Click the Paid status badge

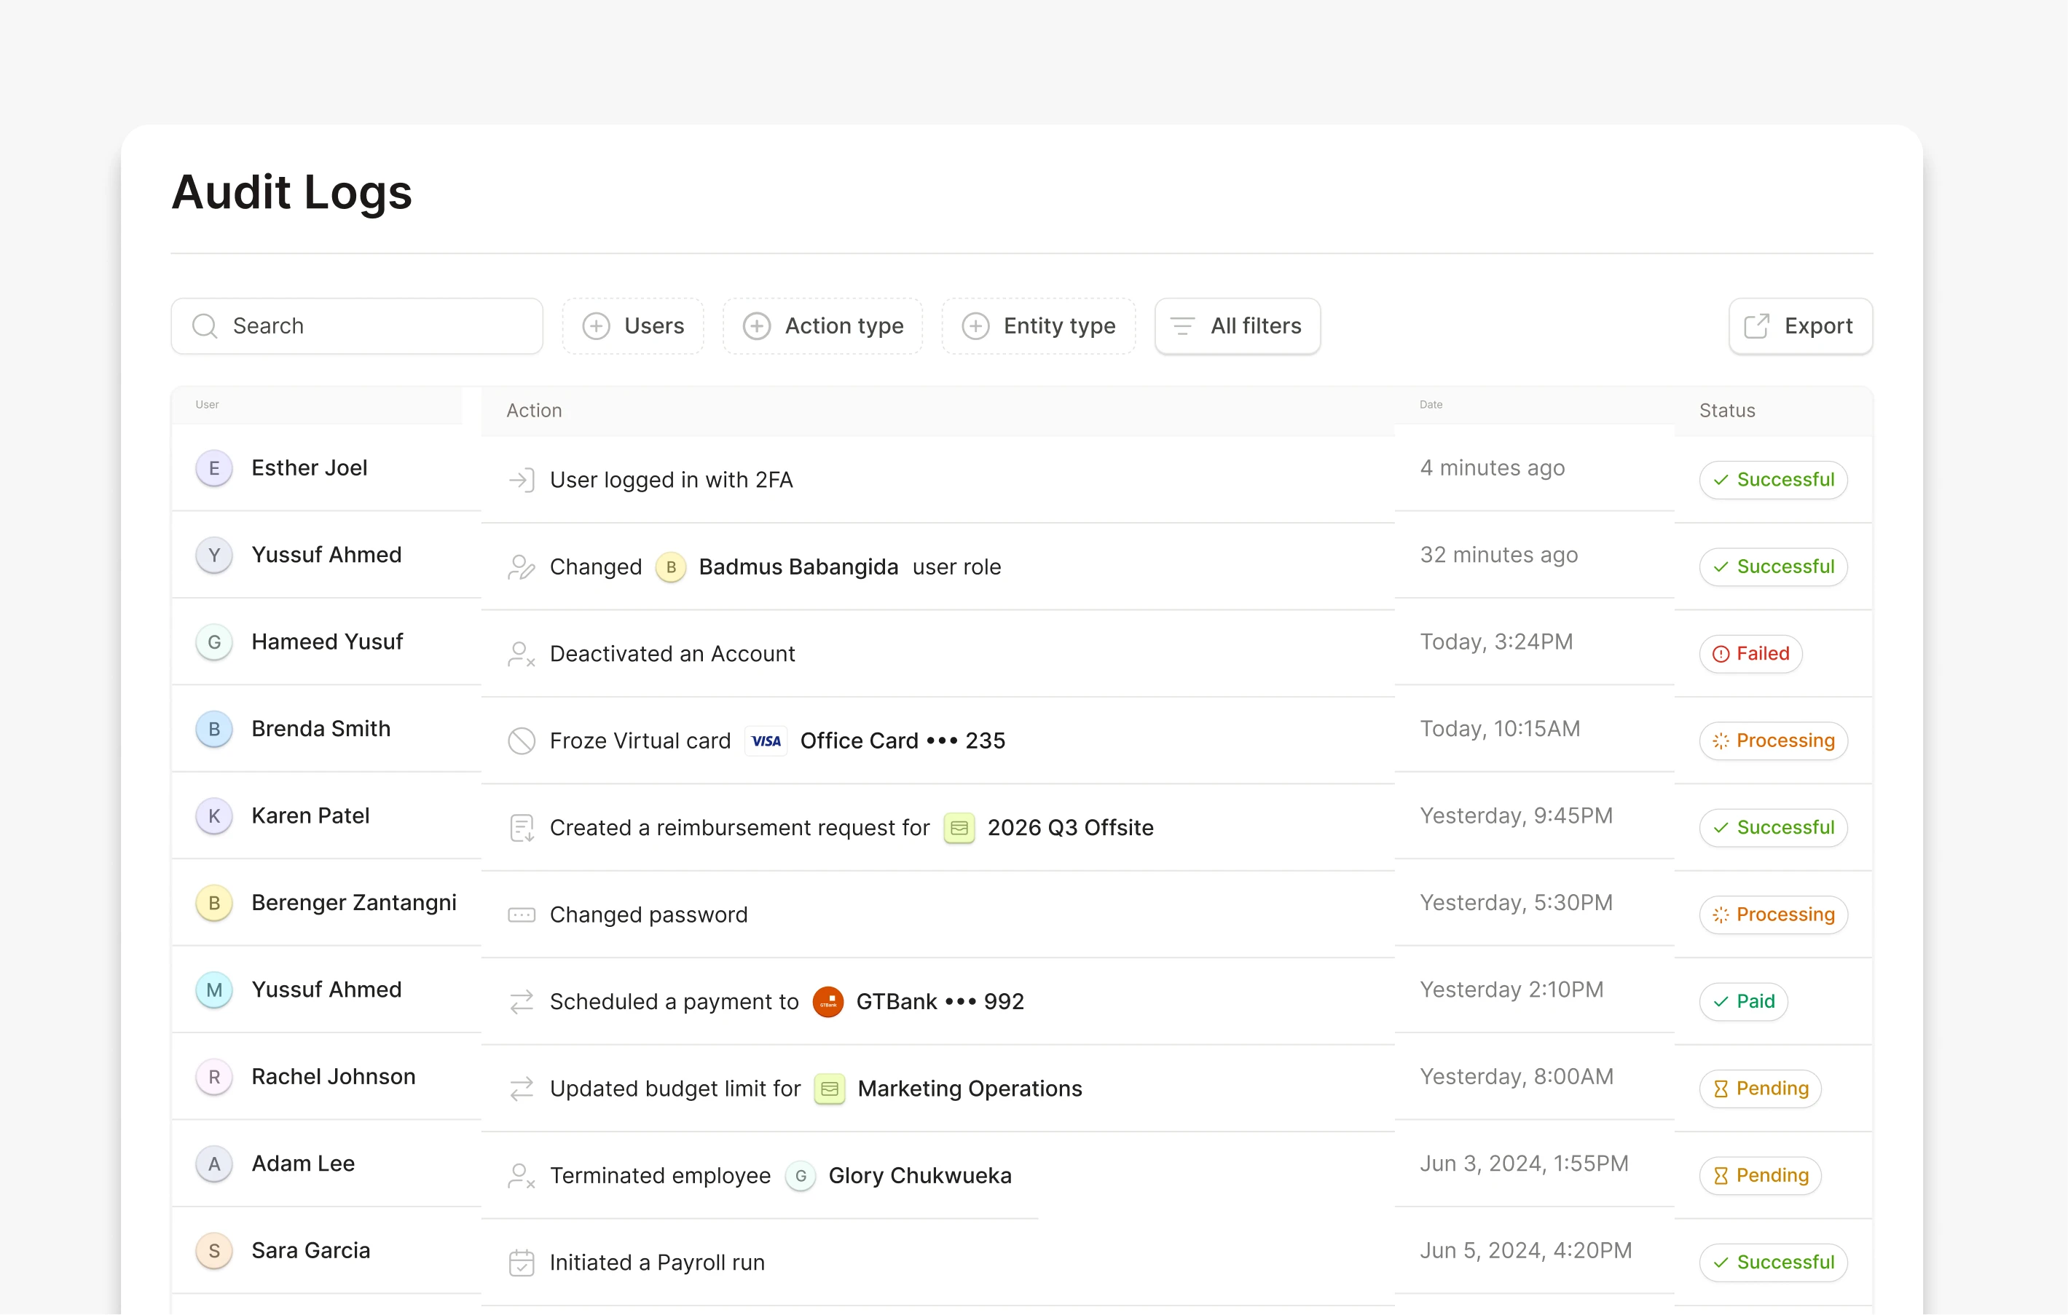1742,1002
